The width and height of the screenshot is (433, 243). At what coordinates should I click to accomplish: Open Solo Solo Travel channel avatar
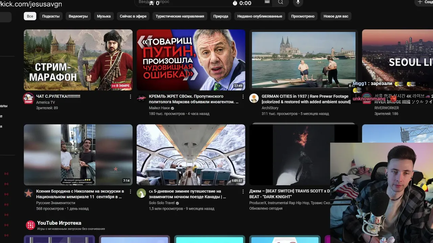(141, 193)
